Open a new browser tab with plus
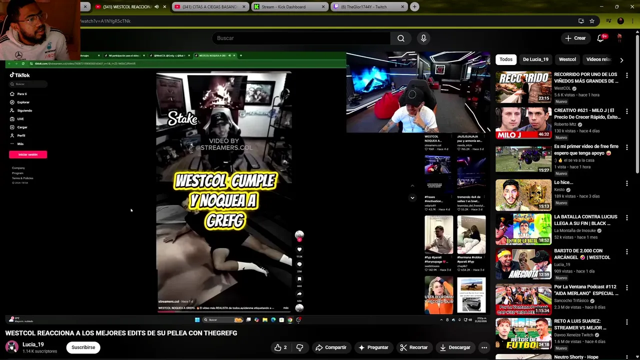The width and height of the screenshot is (640, 360). 414,7
